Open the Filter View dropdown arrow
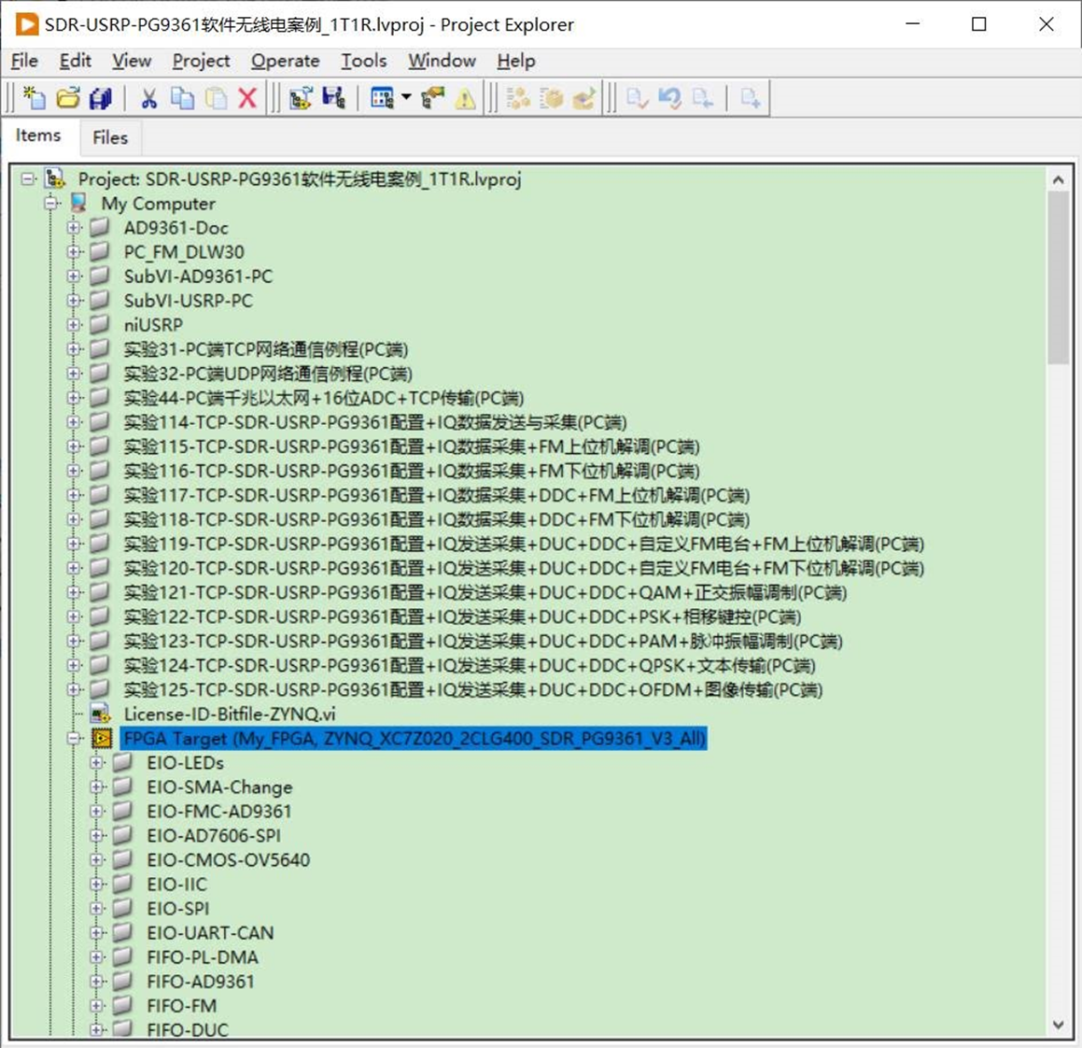The height and width of the screenshot is (1048, 1082). 406,96
